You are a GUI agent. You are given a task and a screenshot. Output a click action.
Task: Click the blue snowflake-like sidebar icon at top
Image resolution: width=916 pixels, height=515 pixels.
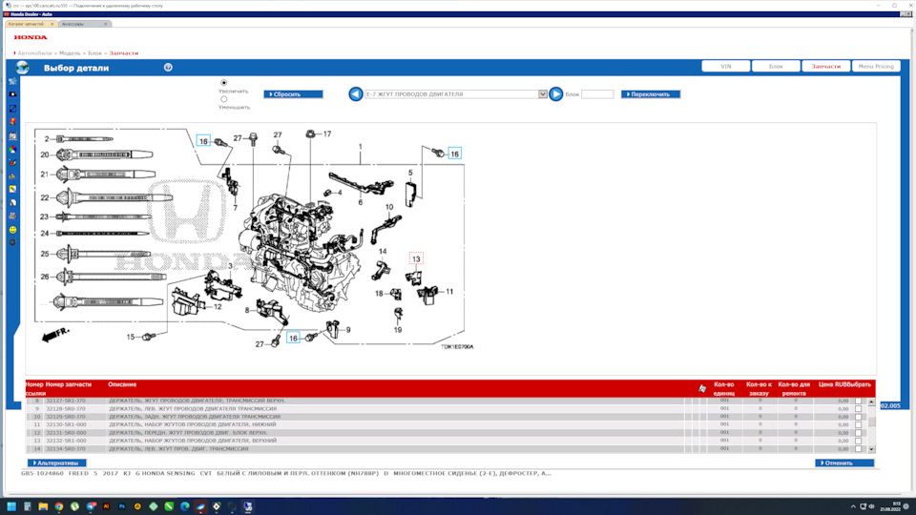12,81
